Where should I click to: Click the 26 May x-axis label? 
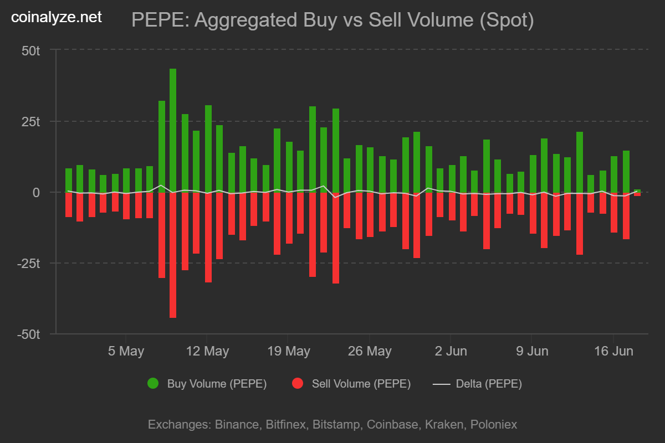(369, 351)
